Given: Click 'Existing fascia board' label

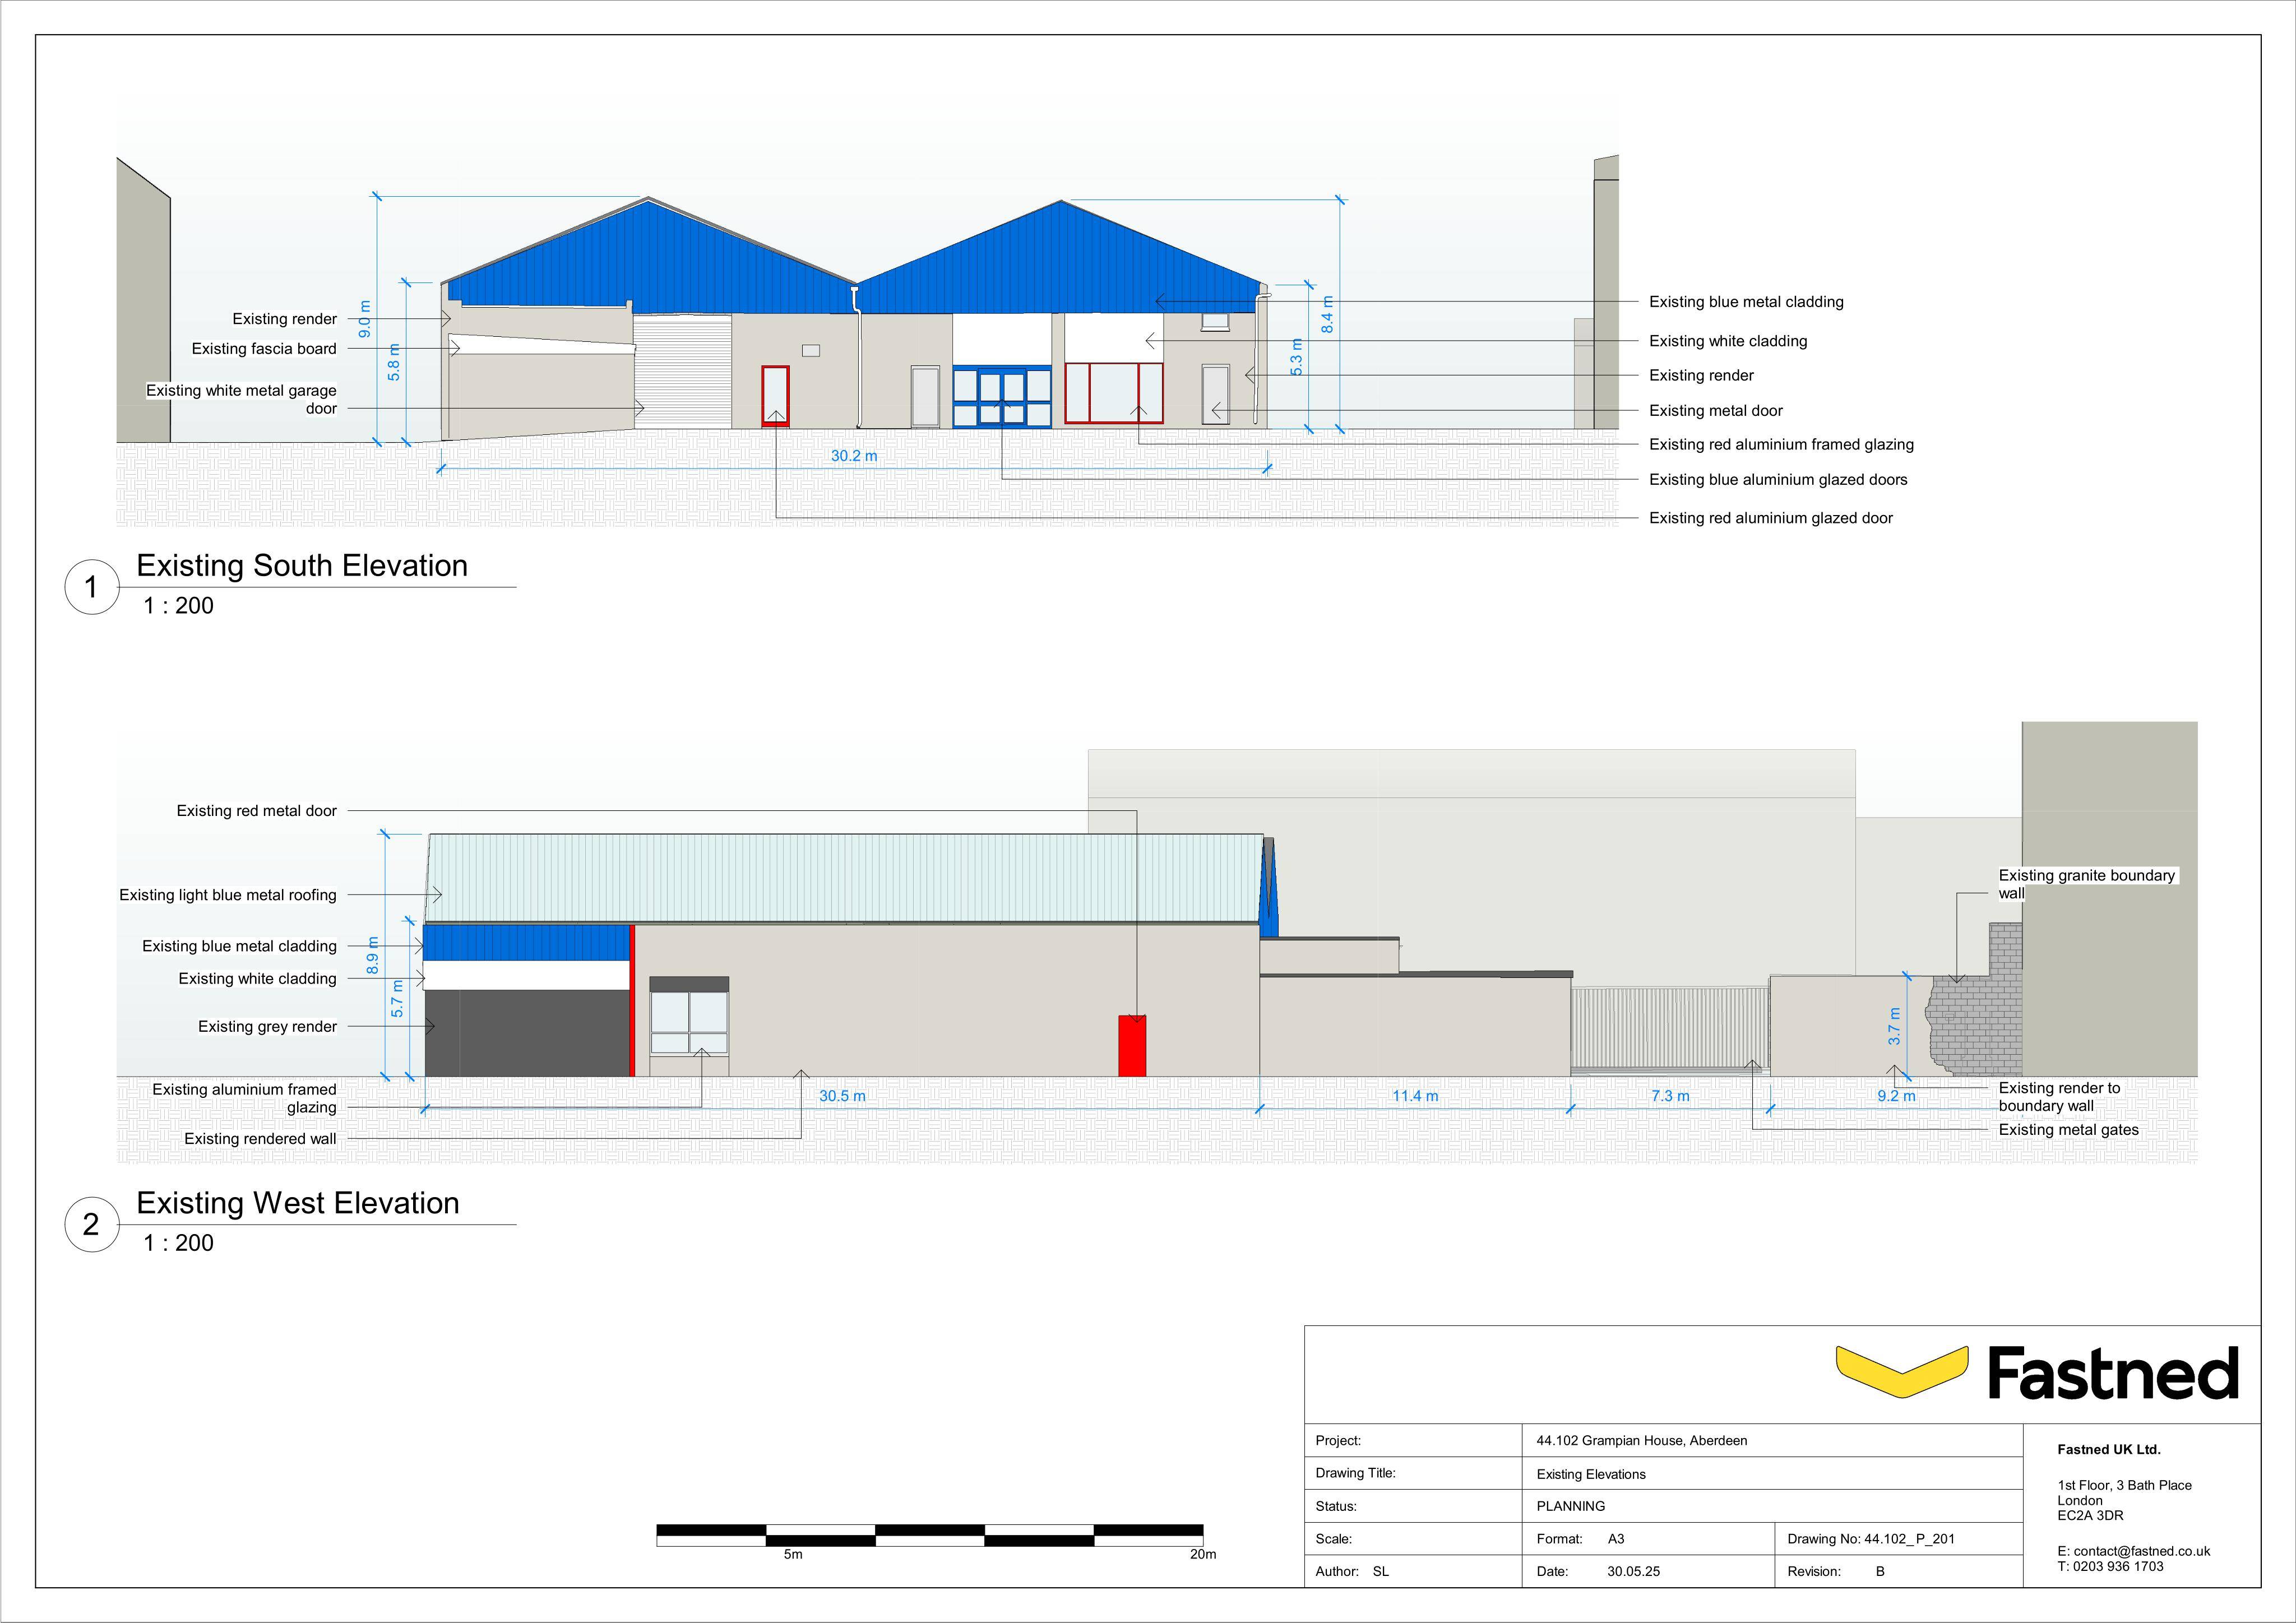Looking at the screenshot, I should (264, 349).
